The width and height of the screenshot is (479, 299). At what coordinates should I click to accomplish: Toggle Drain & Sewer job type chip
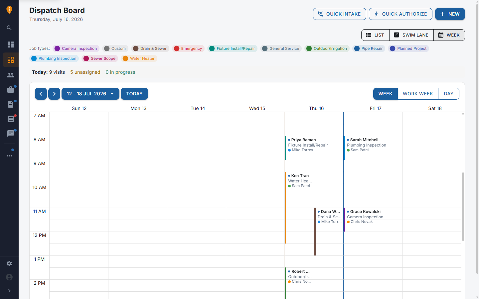tap(150, 49)
